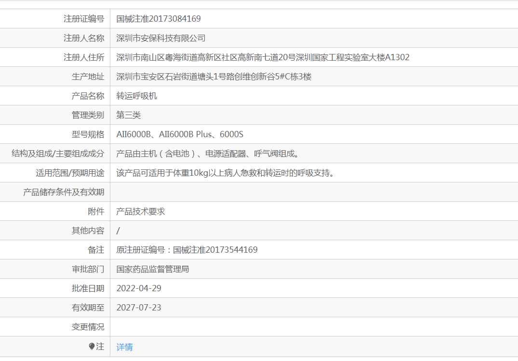The image size is (518, 361).
Task: Select registrant name 深圳市安保科技有限公司
Action: pyautogui.click(x=161, y=38)
